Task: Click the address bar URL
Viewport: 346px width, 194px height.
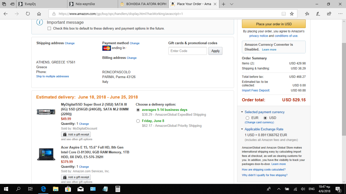Action: tap(121, 14)
